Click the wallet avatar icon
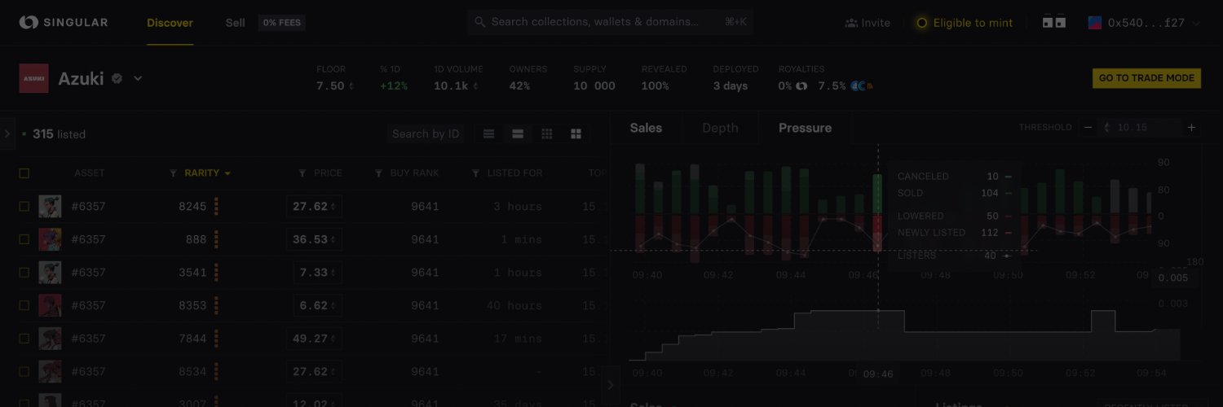The image size is (1223, 407). [1095, 23]
